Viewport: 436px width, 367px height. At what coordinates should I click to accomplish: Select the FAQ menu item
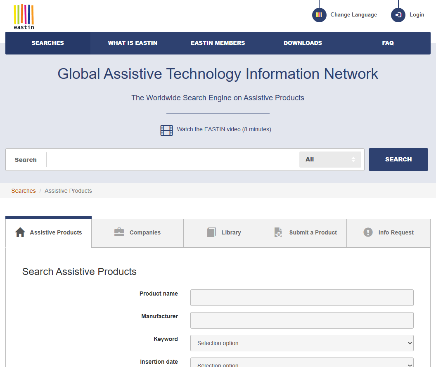click(x=387, y=43)
